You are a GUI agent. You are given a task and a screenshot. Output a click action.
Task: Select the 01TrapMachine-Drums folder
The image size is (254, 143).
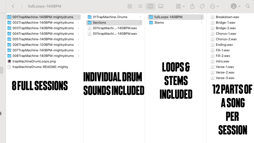(110, 17)
